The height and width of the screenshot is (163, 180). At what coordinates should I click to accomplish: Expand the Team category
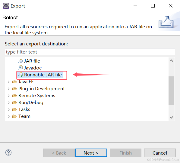click(9, 116)
